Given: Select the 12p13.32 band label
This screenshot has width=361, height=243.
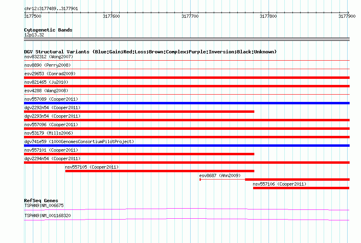Looking at the screenshot, I should tap(34, 35).
